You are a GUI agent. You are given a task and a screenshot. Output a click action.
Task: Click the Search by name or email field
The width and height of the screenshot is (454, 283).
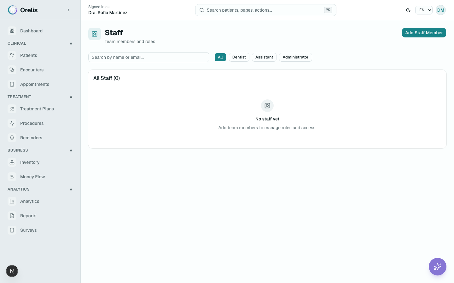(x=149, y=57)
